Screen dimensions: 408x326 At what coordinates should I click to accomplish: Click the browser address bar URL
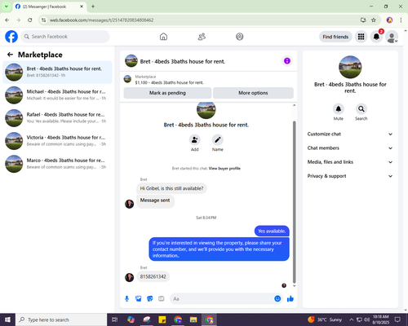(x=101, y=20)
